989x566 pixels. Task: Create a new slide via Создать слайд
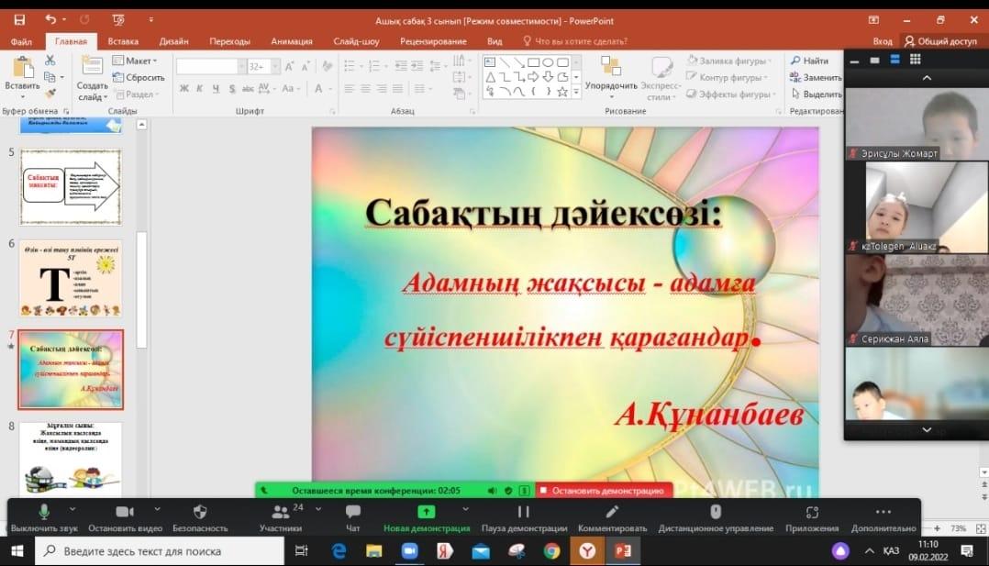(93, 78)
